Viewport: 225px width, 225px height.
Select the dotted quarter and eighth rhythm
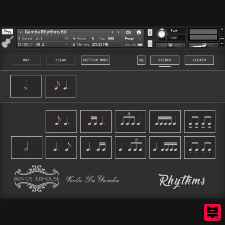pos(61,148)
